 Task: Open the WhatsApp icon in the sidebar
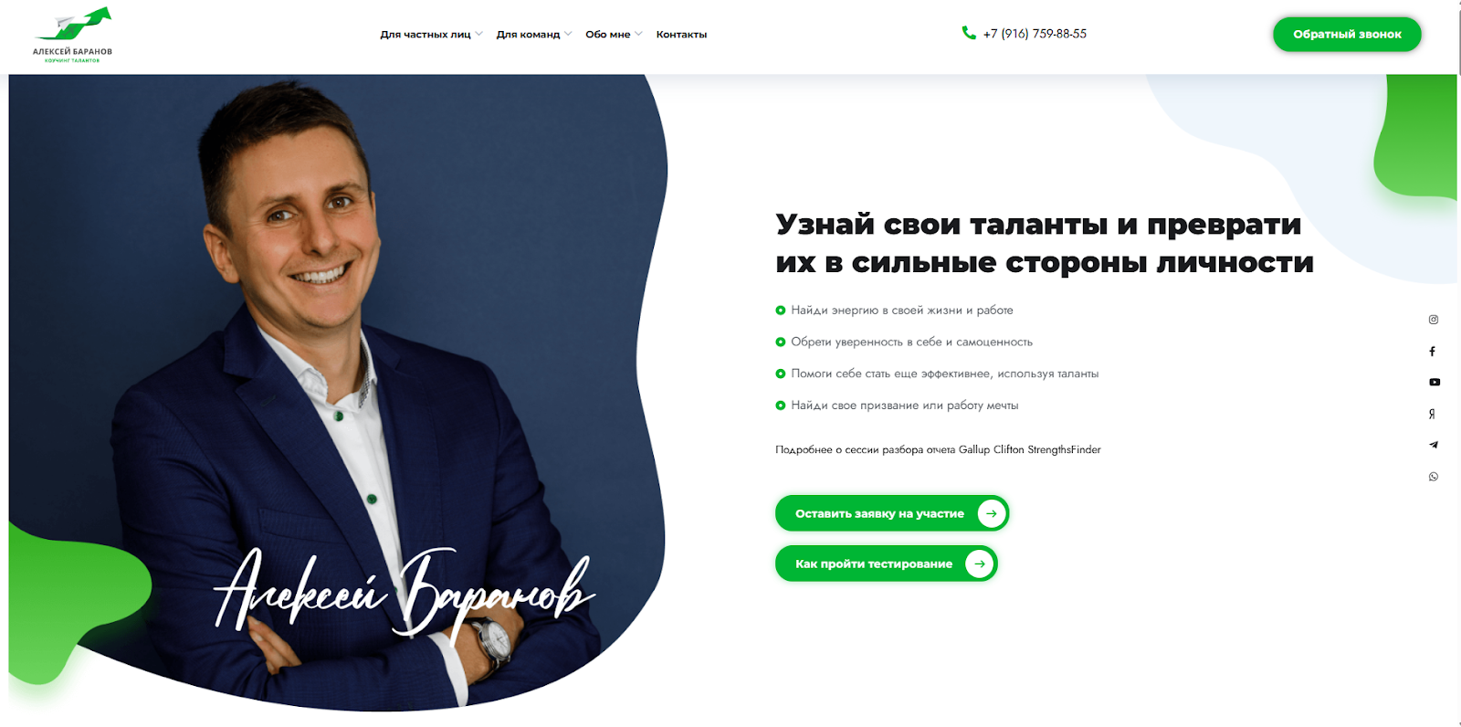(1434, 477)
